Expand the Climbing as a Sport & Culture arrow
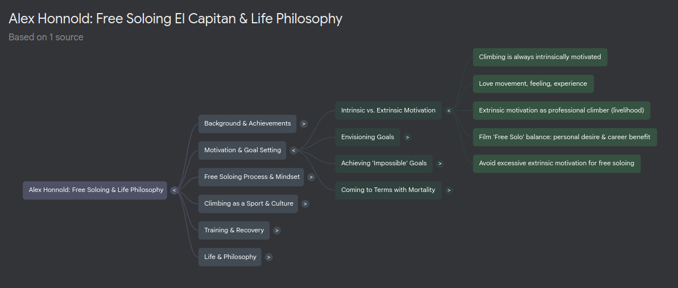The height and width of the screenshot is (288, 678). [305, 204]
